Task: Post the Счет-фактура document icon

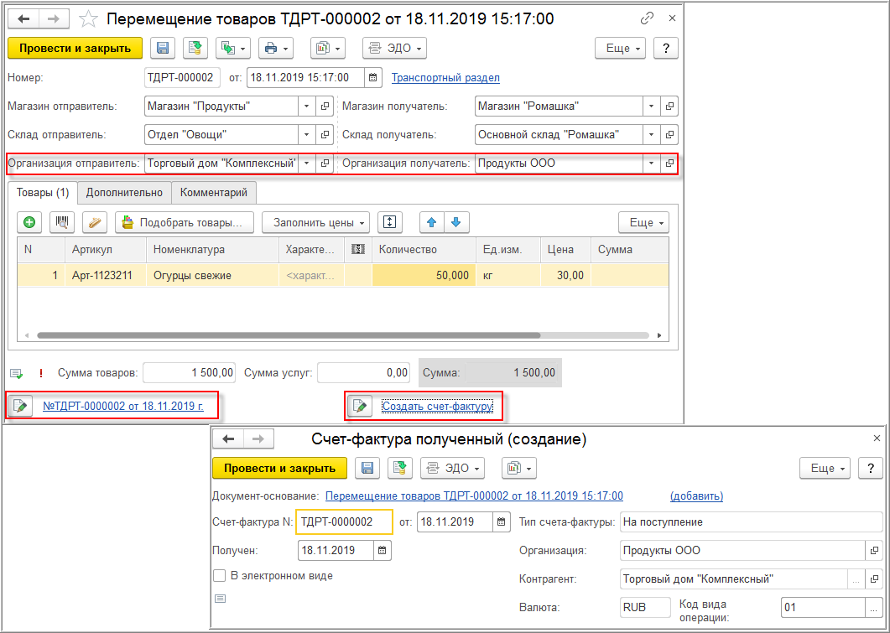Action: (x=400, y=469)
